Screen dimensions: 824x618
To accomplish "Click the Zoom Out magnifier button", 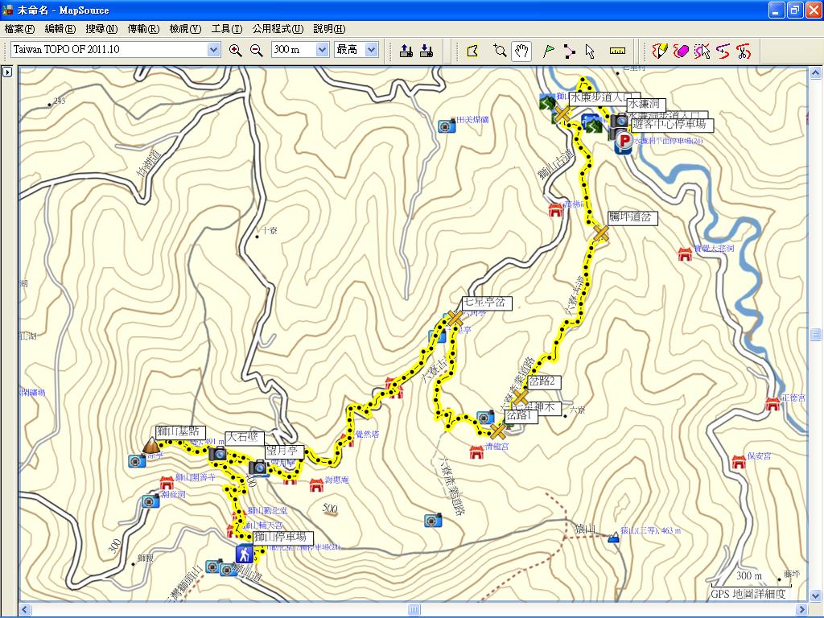I will point(257,51).
